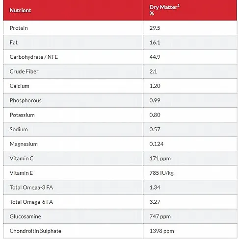Image resolution: width=238 pixels, height=239 pixels.
Task: Click the Dry Matter % column header
Action: (x=164, y=10)
